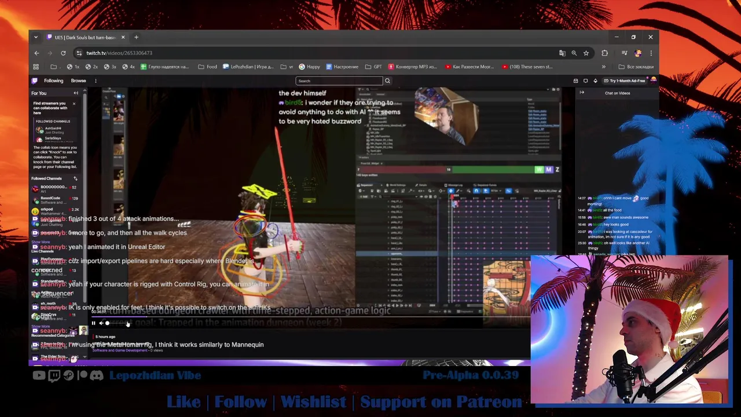Open the zoom magnifier icon in address bar
Image resolution: width=741 pixels, height=417 pixels.
coord(574,53)
